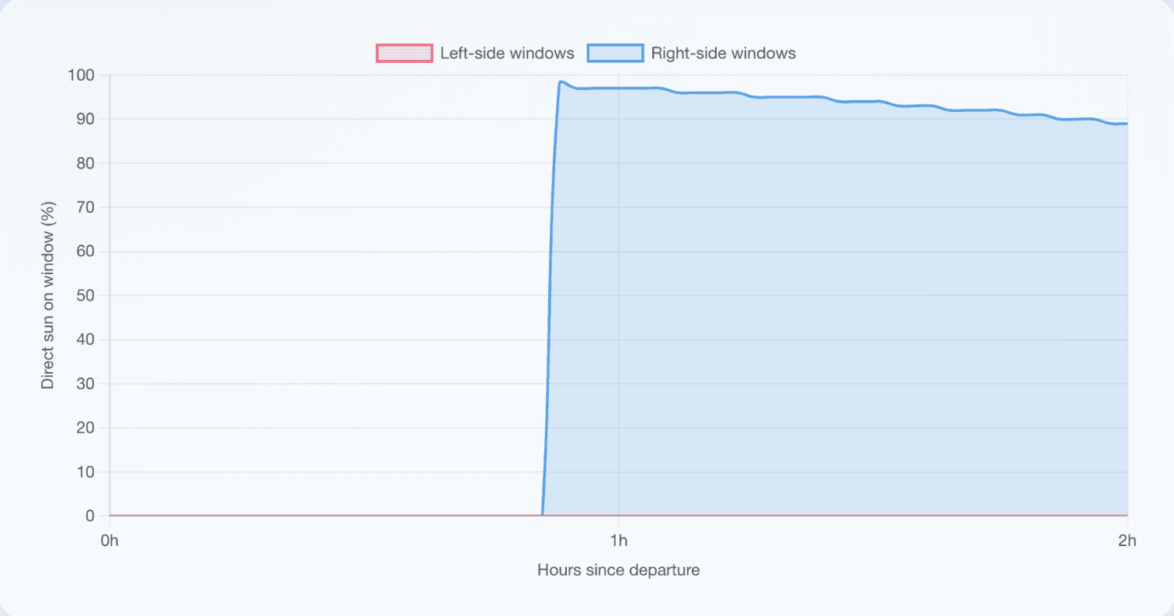Click the 50 y-axis tick label
This screenshot has width=1174, height=616.
coord(88,296)
